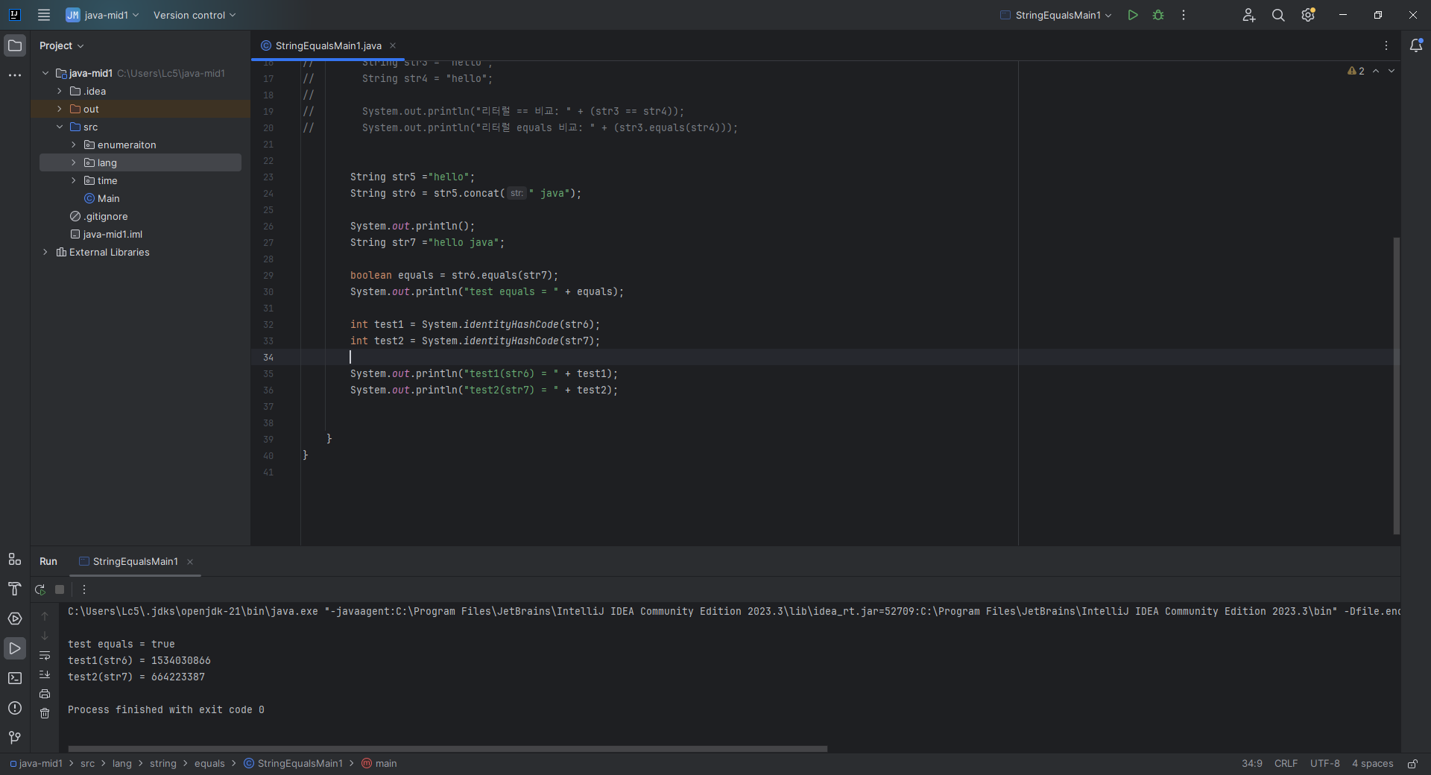The width and height of the screenshot is (1431, 775).
Task: Expand the lang package
Action: [x=74, y=162]
